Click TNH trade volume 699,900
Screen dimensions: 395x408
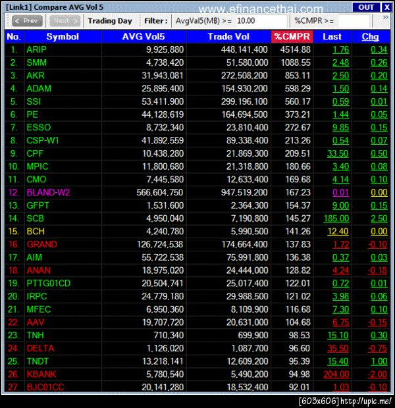click(x=253, y=335)
